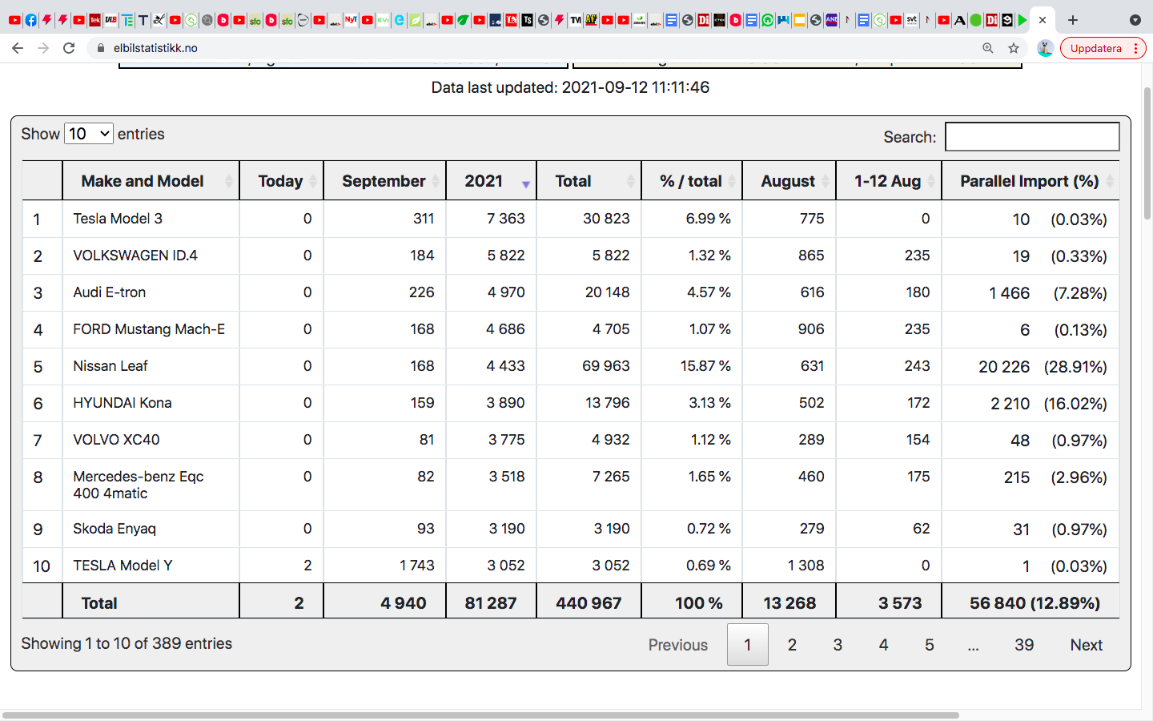Go forward in browser history
This screenshot has height=721, width=1153.
point(43,48)
